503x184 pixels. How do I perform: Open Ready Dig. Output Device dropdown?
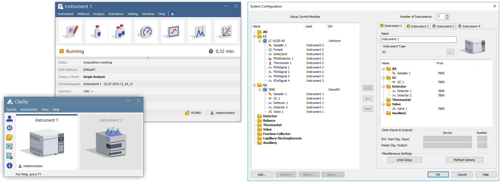click(447, 145)
